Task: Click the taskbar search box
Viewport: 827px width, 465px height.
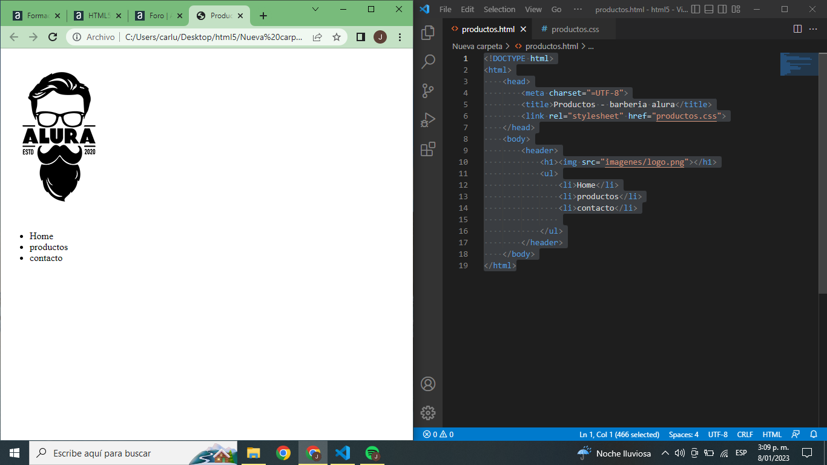Action: tap(133, 453)
